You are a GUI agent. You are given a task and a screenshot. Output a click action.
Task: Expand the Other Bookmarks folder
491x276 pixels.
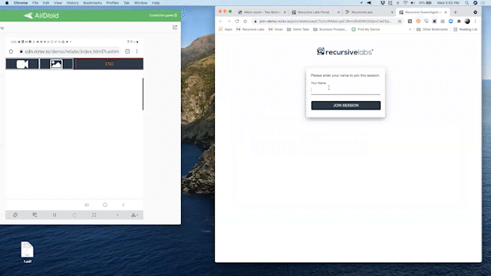point(432,29)
